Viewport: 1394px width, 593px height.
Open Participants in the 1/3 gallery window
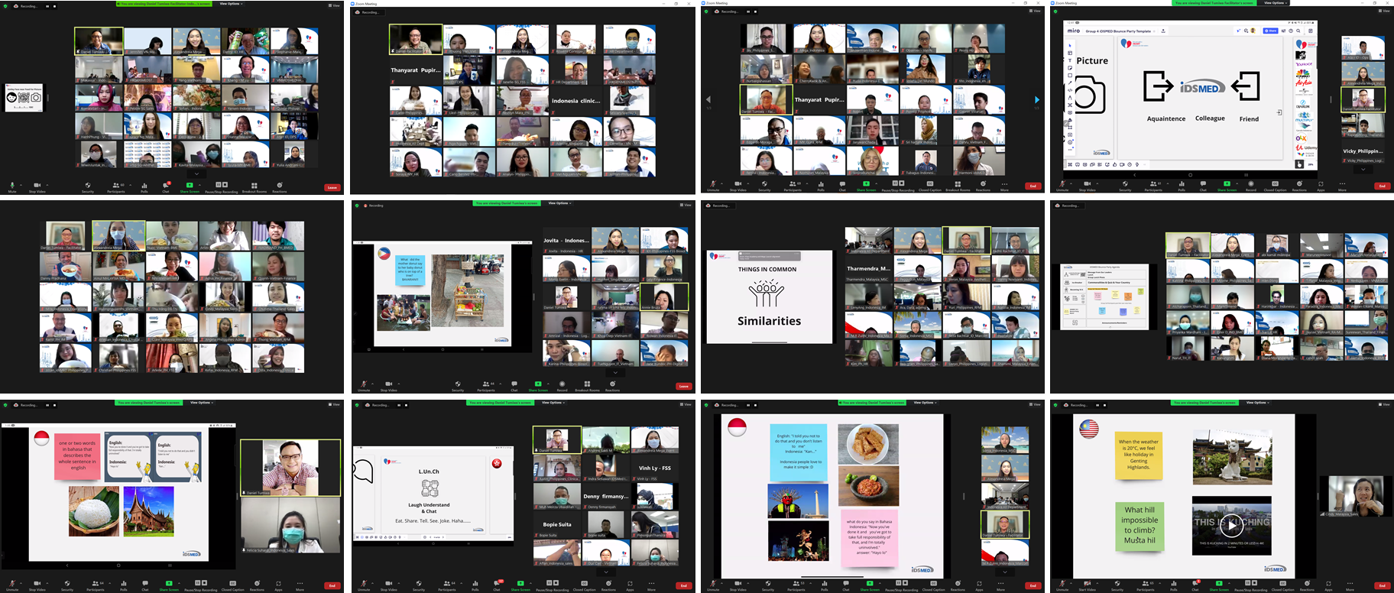coord(793,186)
